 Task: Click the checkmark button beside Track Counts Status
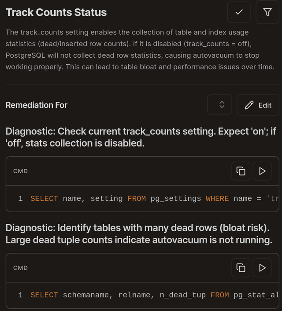click(239, 12)
